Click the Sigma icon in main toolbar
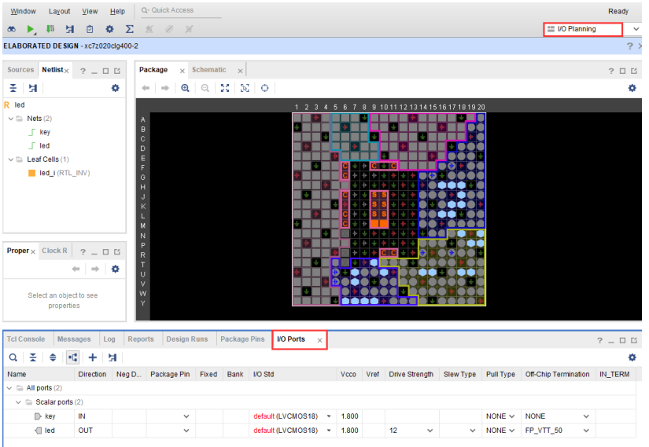 coord(129,29)
